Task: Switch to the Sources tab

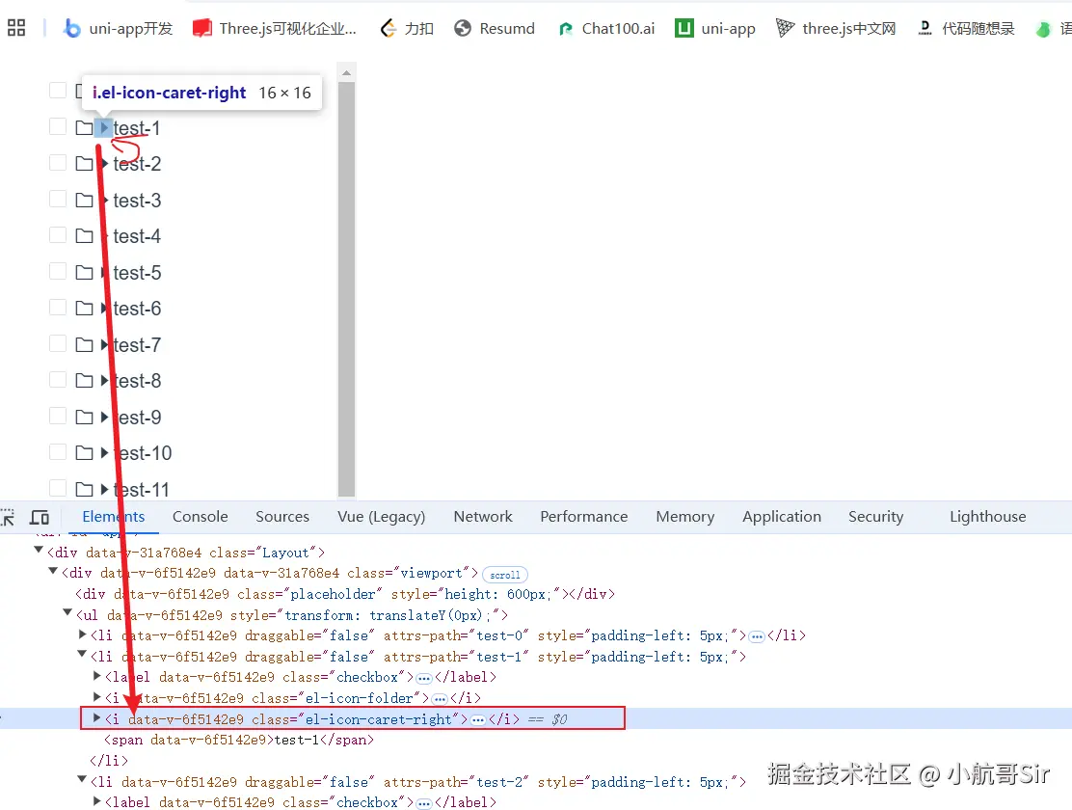Action: click(x=282, y=517)
